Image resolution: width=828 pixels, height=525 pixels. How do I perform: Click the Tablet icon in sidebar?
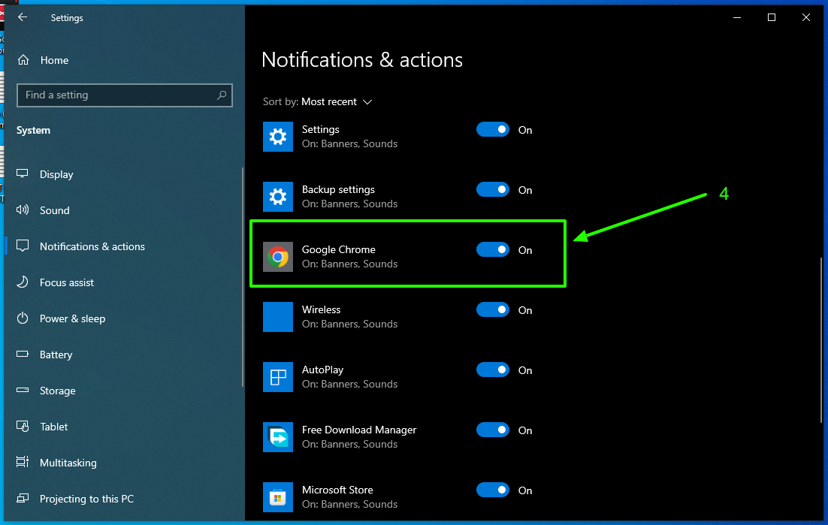tap(23, 426)
